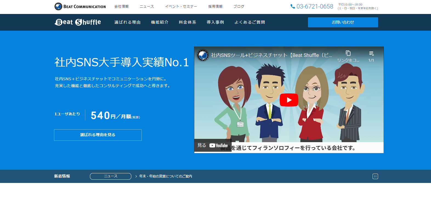Click the business hours text 平日10:00~18:00
431x198 pixels.
tap(350, 4)
